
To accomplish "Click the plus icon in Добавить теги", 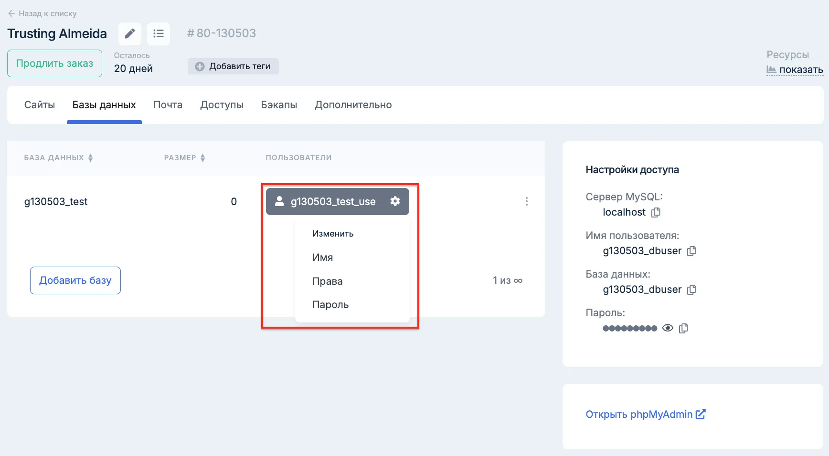I will click(200, 66).
